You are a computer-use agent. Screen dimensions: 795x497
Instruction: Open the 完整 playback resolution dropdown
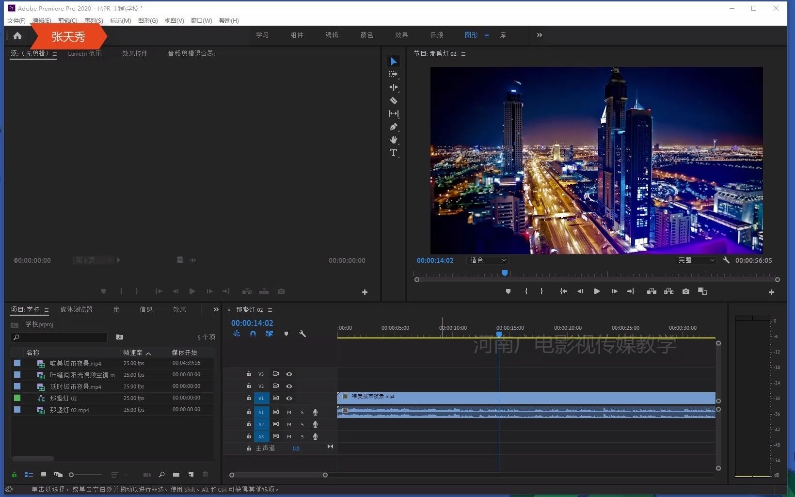[x=696, y=260]
